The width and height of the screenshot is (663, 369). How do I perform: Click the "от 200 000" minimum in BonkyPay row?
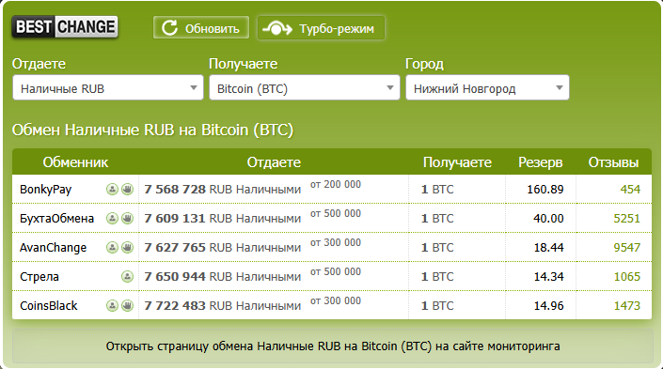pyautogui.click(x=336, y=184)
